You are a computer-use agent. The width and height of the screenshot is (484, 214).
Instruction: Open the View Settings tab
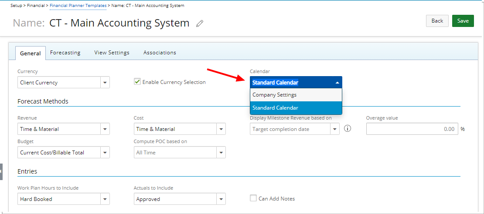tap(112, 53)
